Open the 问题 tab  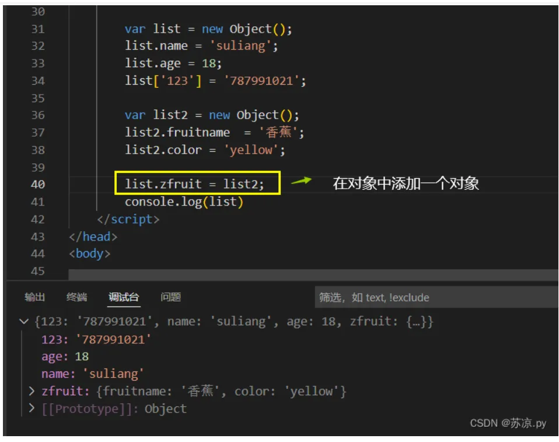pyautogui.click(x=170, y=297)
